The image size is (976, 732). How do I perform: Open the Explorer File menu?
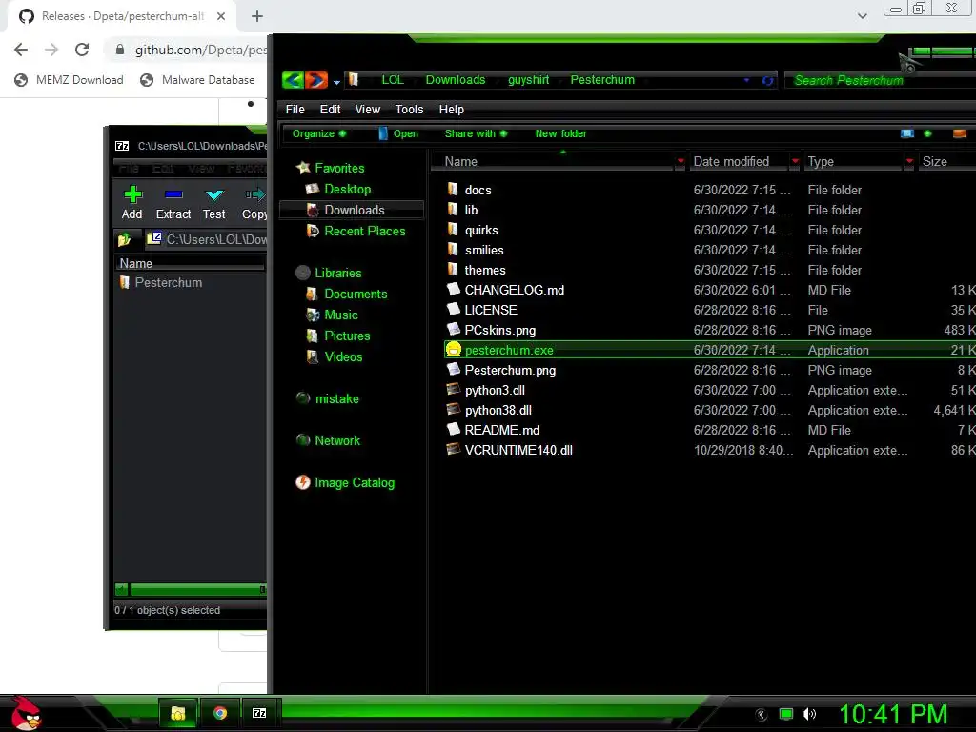tap(295, 109)
